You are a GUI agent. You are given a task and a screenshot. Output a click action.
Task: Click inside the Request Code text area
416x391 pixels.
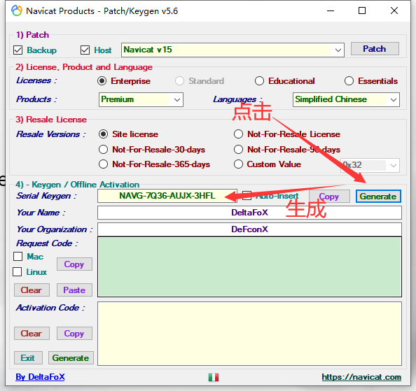coord(249,267)
